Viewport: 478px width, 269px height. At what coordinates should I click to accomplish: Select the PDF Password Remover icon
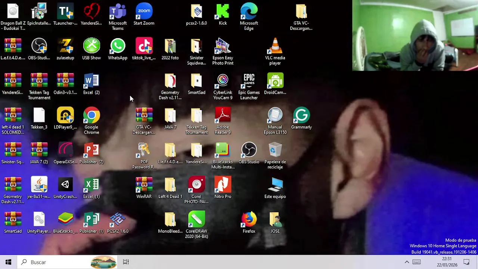pos(144,156)
